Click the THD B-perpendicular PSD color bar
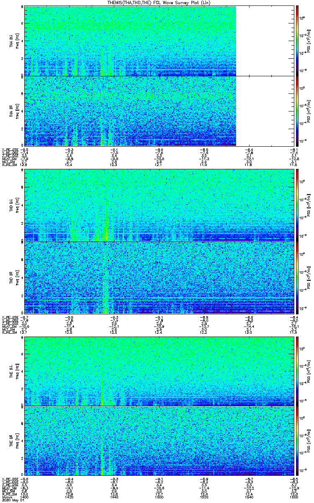The height and width of the screenshot is (503, 314). tap(297, 205)
